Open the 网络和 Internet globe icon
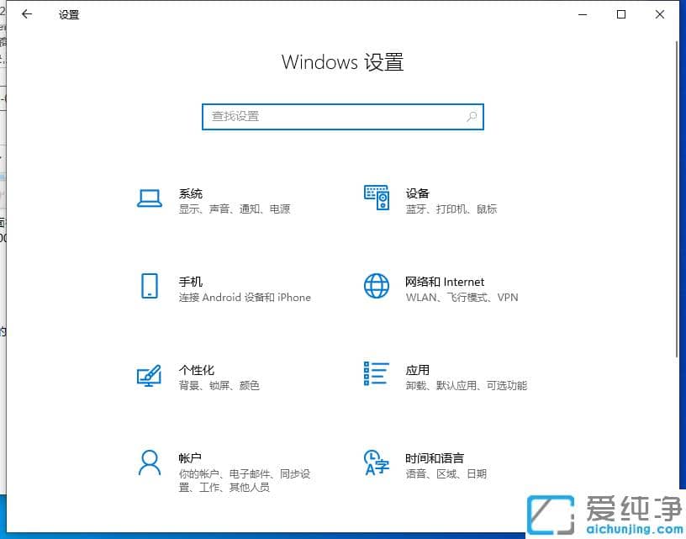The height and width of the screenshot is (539, 686). [376, 287]
